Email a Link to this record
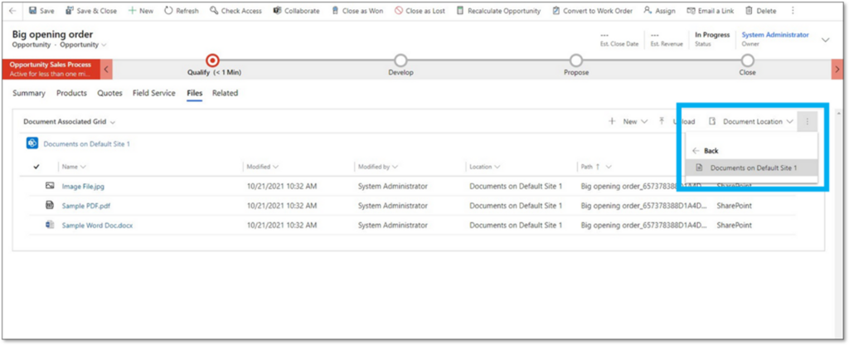Viewport: 849px width, 345px height. pyautogui.click(x=711, y=11)
